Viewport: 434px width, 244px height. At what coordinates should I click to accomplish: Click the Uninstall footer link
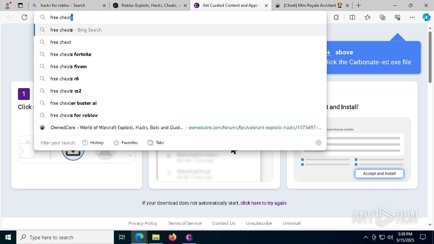click(292, 223)
